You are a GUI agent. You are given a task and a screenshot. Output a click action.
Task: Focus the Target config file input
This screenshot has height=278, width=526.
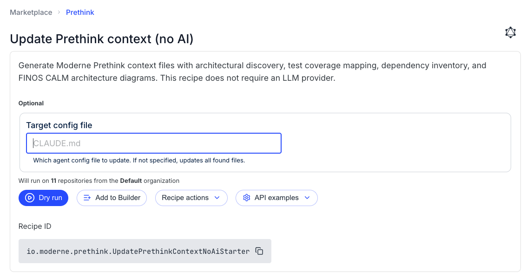pyautogui.click(x=154, y=143)
